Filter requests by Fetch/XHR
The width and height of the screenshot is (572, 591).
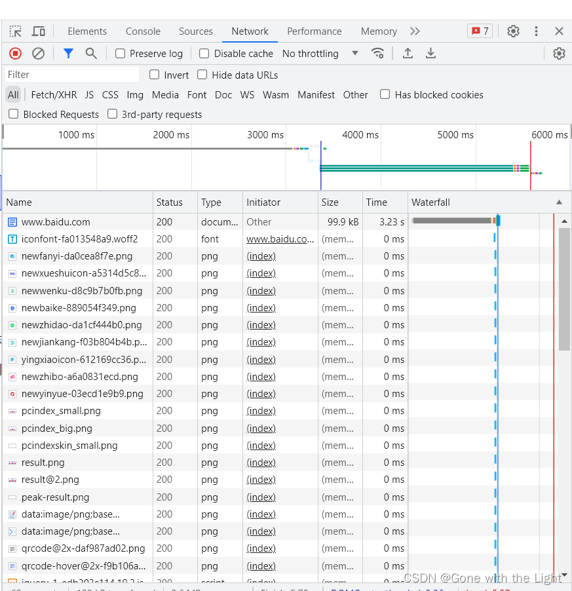tap(54, 95)
